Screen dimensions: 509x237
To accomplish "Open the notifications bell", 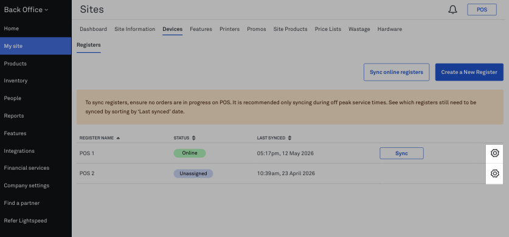I will point(452,10).
